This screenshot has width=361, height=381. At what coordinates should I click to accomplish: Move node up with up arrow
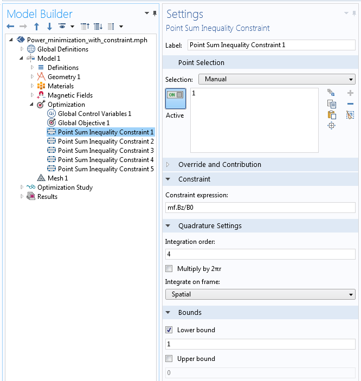pos(36,26)
